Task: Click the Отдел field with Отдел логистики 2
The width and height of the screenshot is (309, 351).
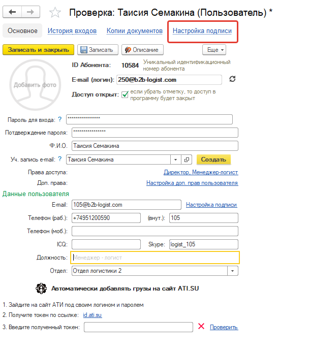Action: 149,271
